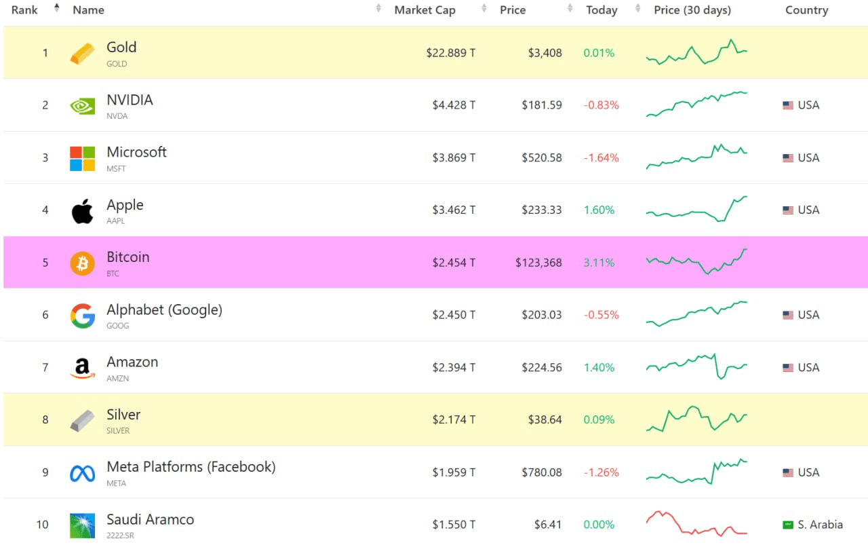Image resolution: width=868 pixels, height=547 pixels.
Task: Sort table by Rank arrows
Action: coord(57,9)
